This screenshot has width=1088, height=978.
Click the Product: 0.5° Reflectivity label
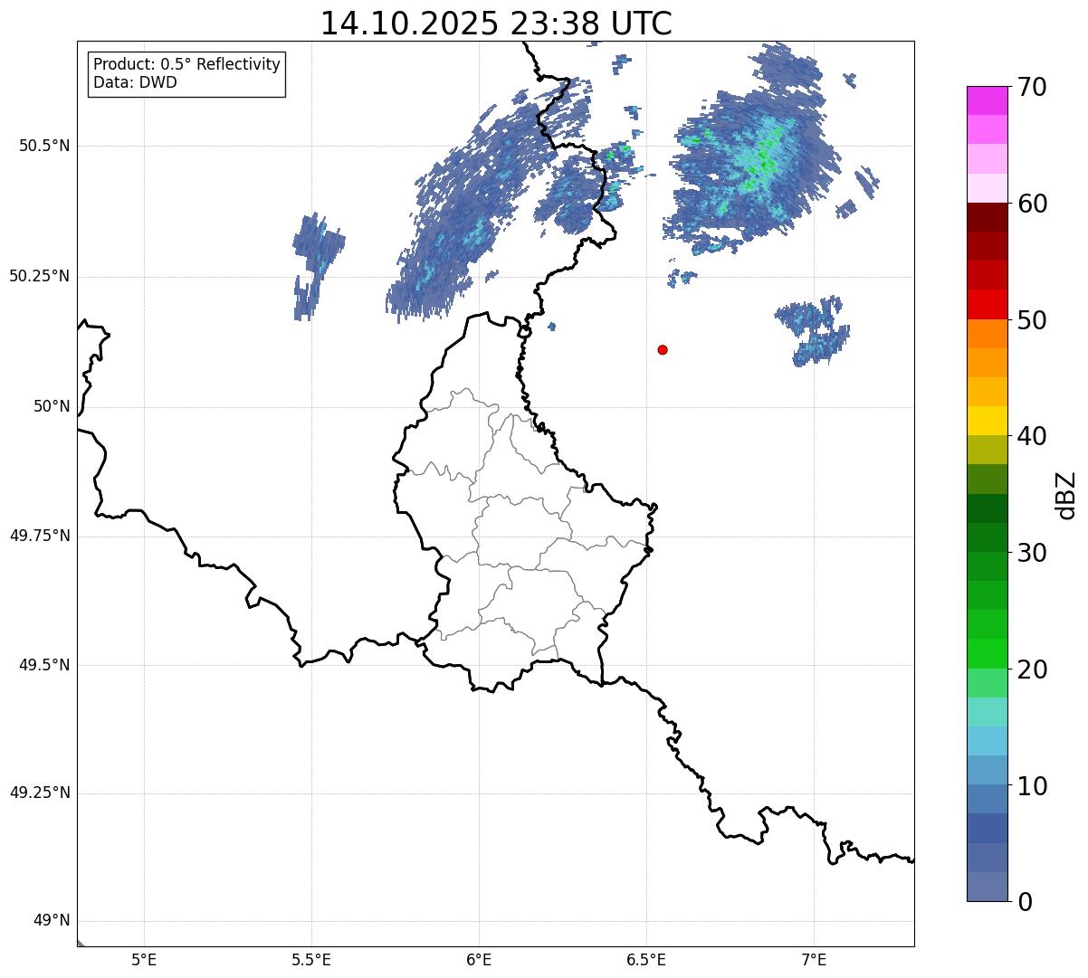pos(186,65)
